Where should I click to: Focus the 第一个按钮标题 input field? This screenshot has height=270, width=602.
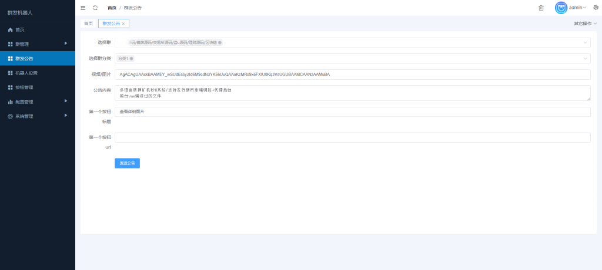[353, 112]
